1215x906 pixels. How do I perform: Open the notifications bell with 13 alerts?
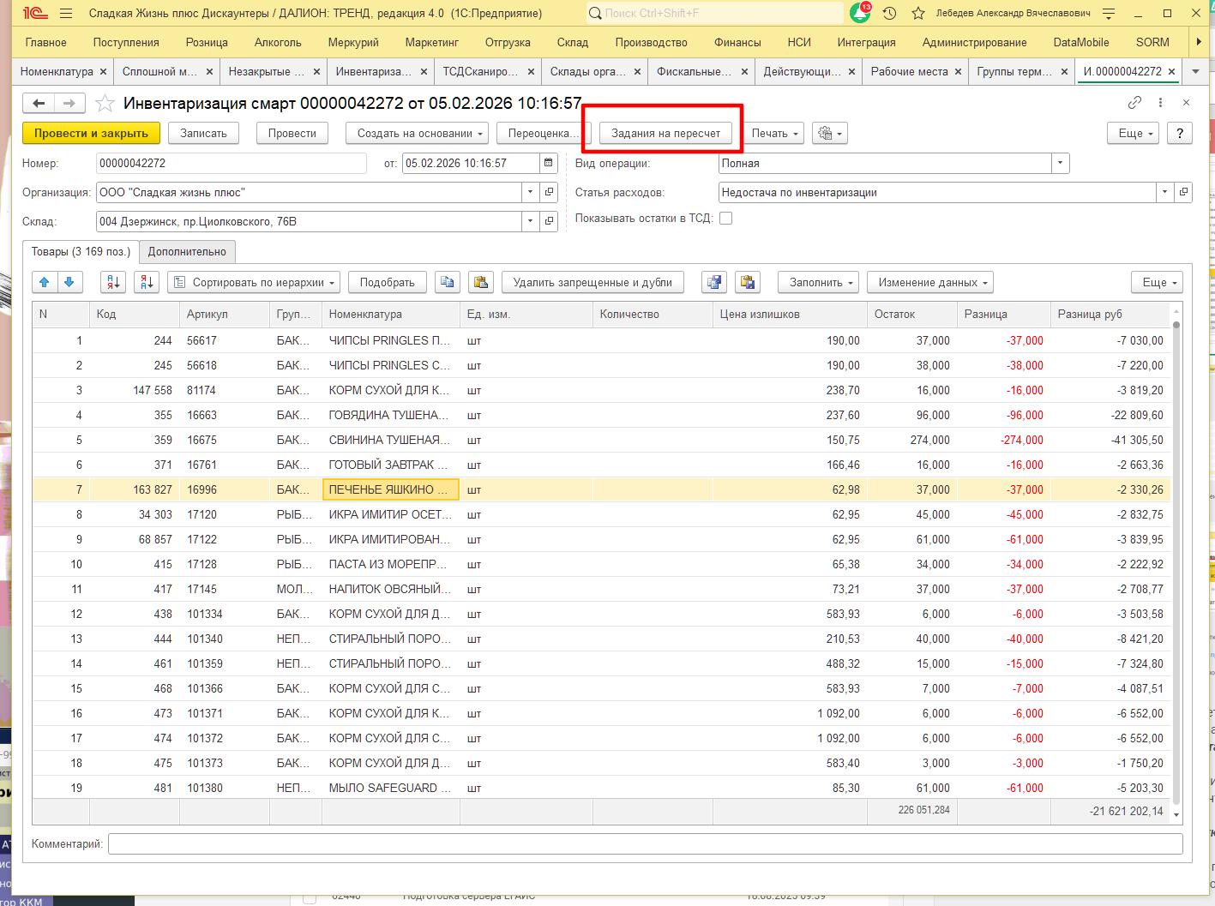tap(859, 14)
